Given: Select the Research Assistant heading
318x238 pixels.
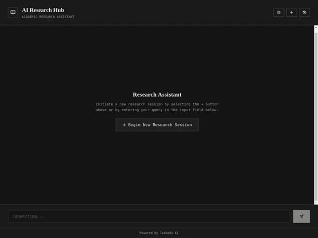Looking at the screenshot, I should (157, 95).
